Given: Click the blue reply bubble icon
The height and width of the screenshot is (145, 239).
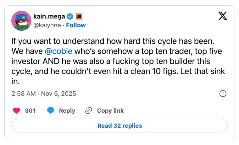Looking at the screenshot, I should point(51,110).
